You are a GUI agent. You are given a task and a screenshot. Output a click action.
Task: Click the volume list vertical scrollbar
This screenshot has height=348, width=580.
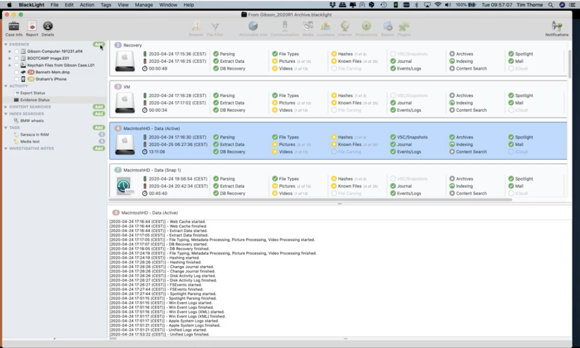click(x=570, y=63)
